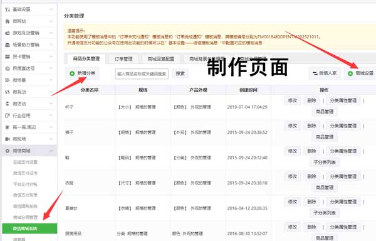Click the 百度直达号 sidebar icon
376x241 pixels.
click(8, 68)
